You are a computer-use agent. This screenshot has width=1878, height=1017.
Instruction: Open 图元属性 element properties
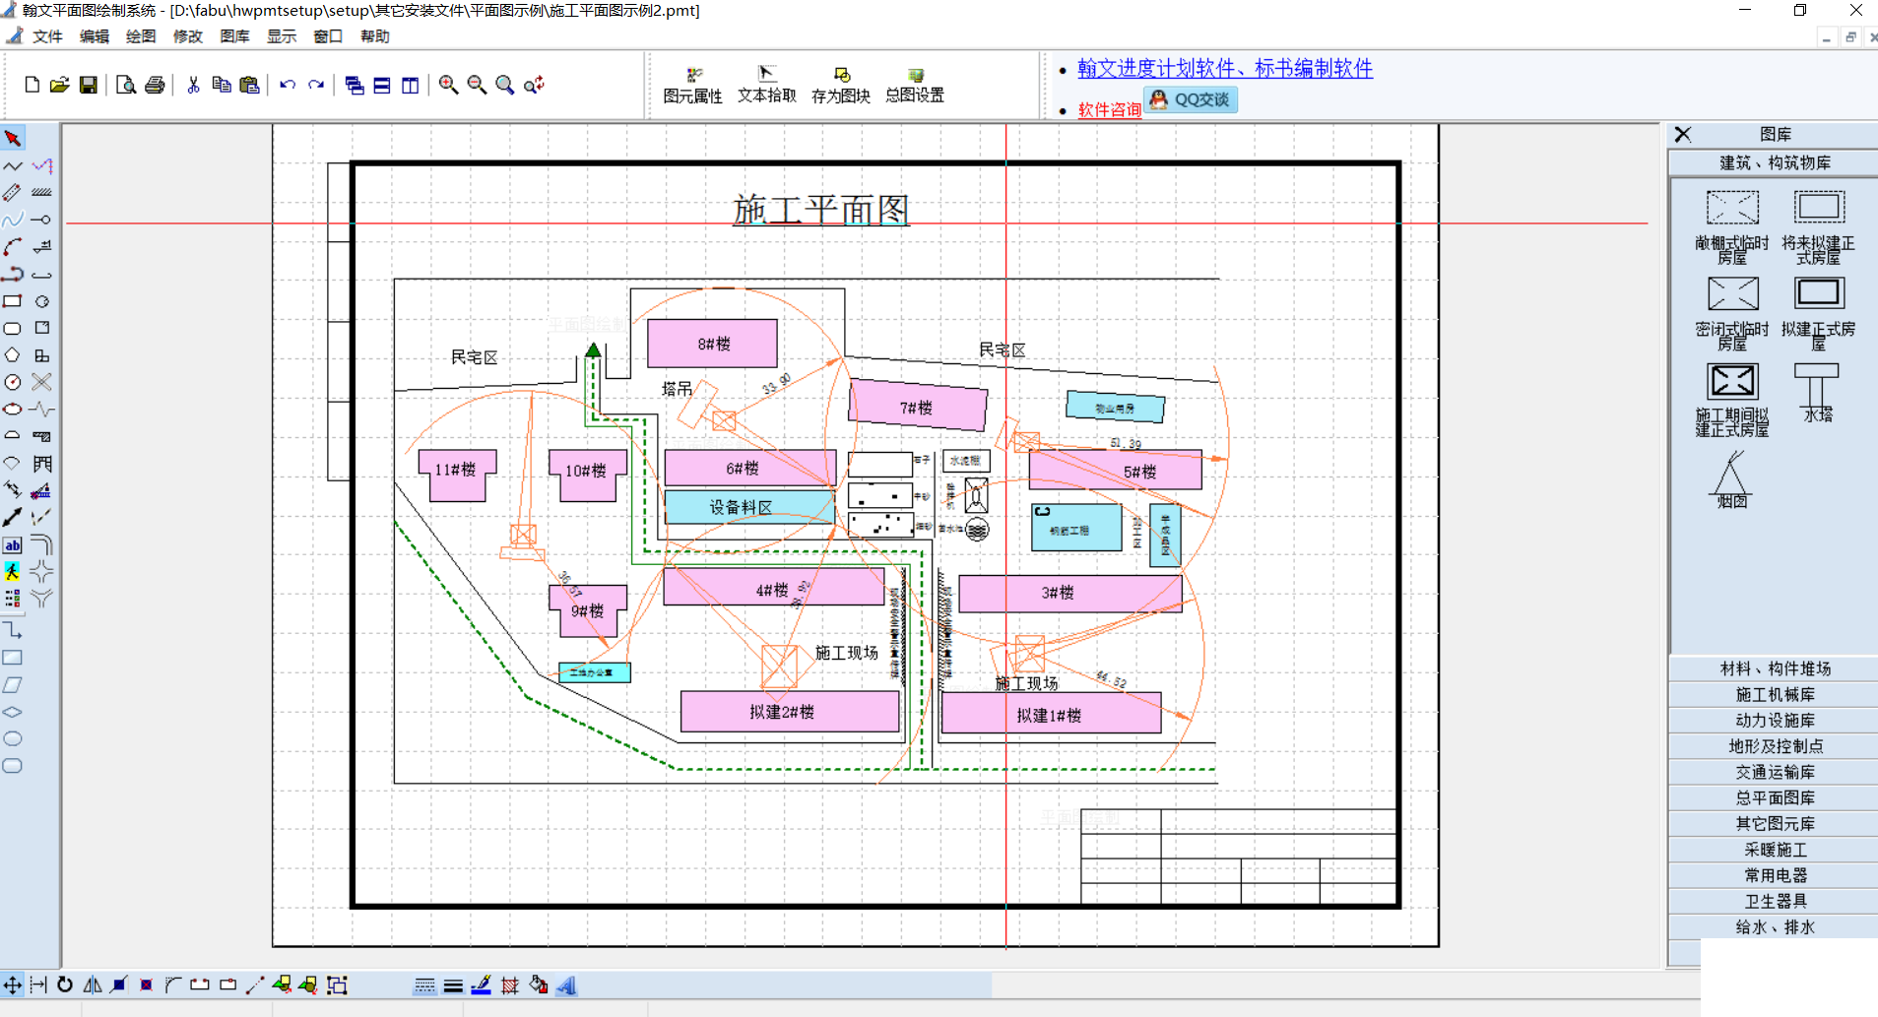(x=693, y=86)
